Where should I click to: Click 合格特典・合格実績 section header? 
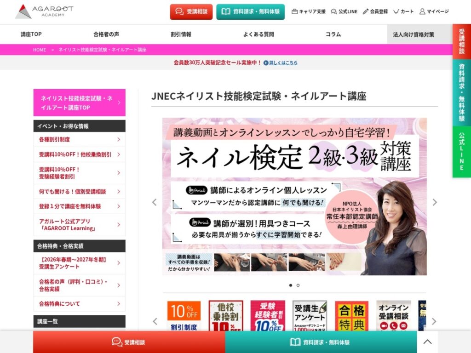click(79, 246)
